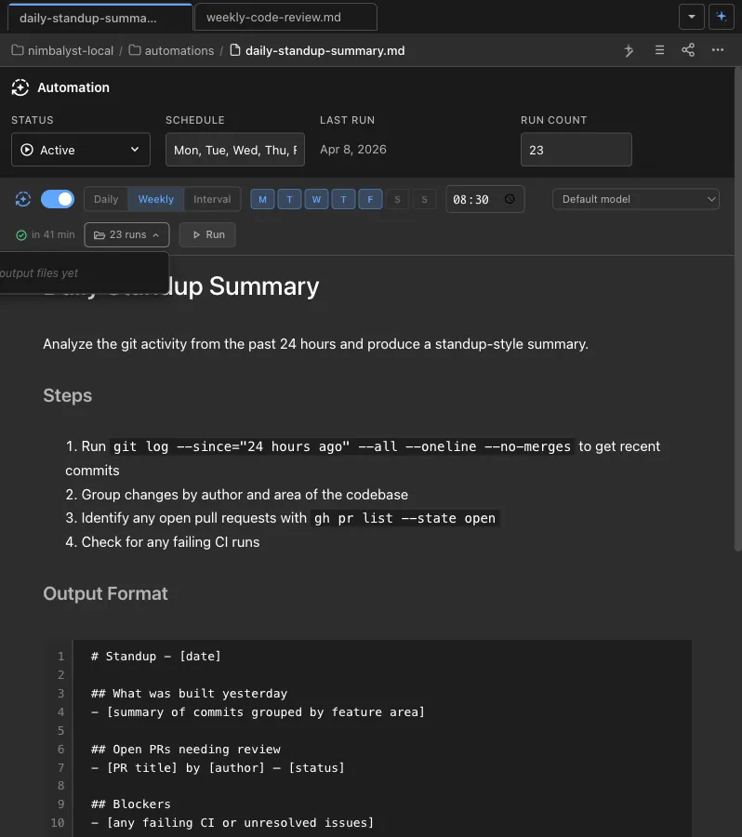Switch to the weekly-code-review.md tab
Image resolution: width=742 pixels, height=837 pixels.
click(x=285, y=17)
